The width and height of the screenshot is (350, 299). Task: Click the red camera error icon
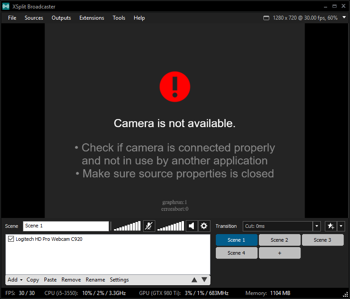tap(175, 86)
